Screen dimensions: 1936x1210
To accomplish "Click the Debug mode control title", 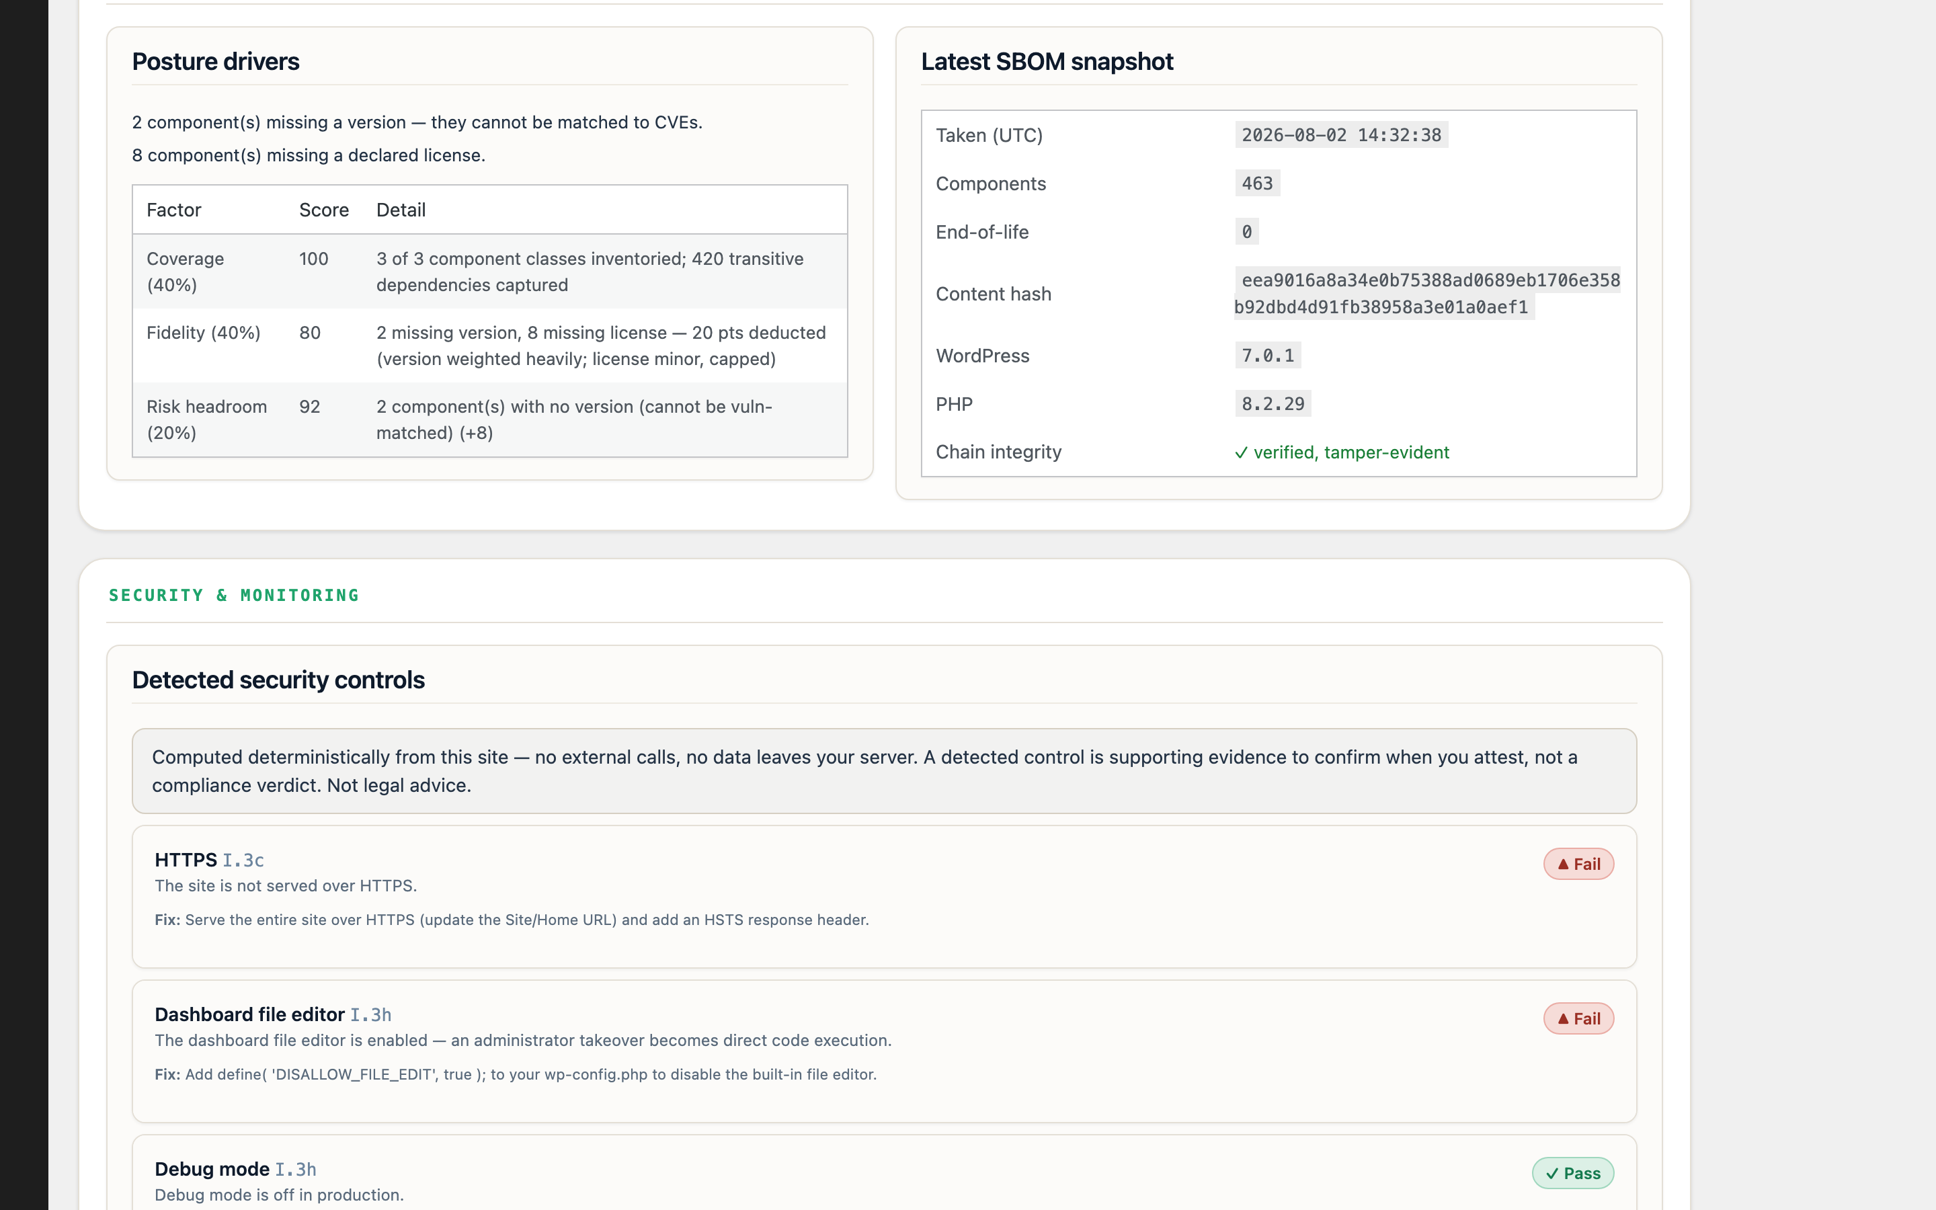I will pyautogui.click(x=212, y=1169).
